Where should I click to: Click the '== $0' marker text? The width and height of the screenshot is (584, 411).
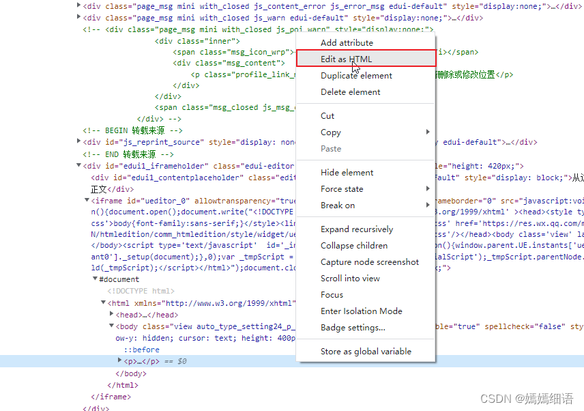click(175, 361)
